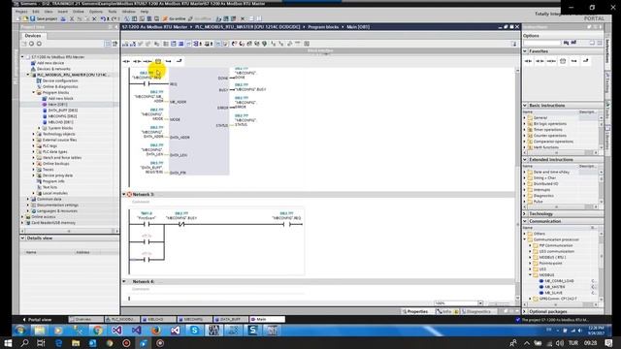The image size is (621, 349).
Task: Click the Skype icon in the inner taskbar
Action: click(194, 330)
